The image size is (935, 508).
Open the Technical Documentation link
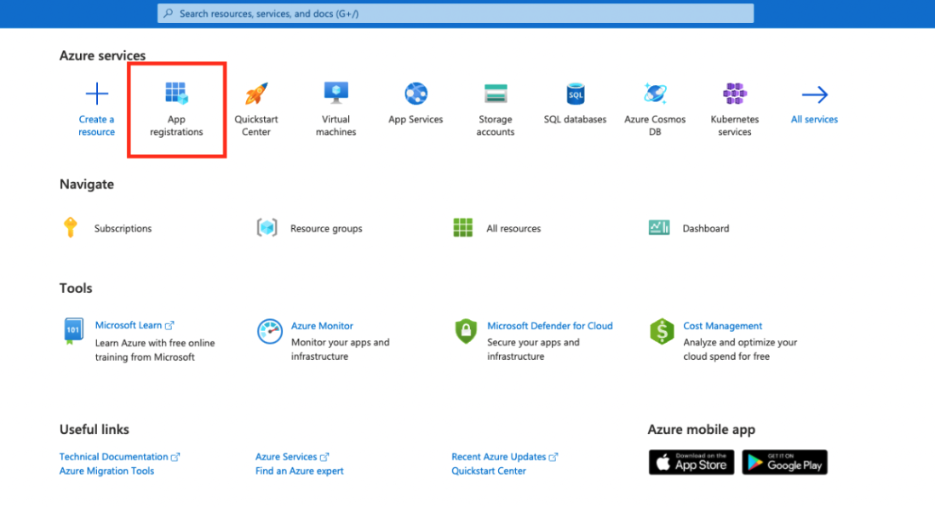119,457
